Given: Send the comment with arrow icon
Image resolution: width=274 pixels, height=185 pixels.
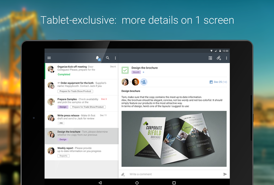Looking at the screenshot, I should click(225, 174).
